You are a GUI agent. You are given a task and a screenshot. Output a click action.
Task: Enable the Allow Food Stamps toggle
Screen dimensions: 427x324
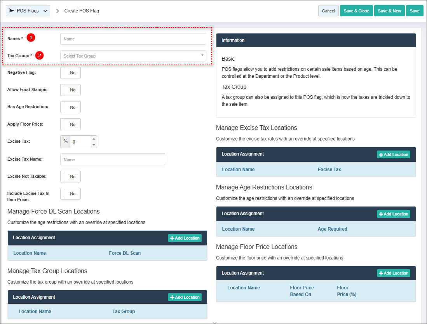(x=71, y=90)
